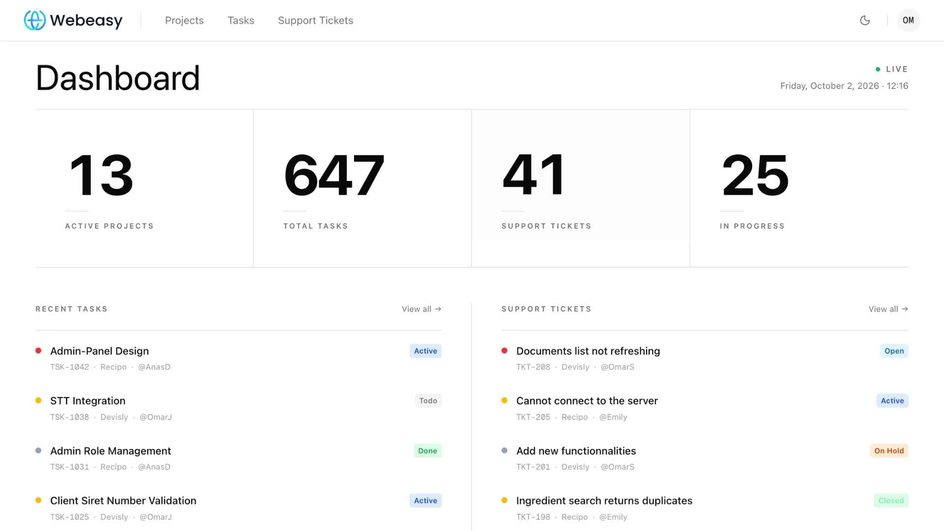
Task: Click red dot of Documents list not refreshing
Action: coord(504,351)
